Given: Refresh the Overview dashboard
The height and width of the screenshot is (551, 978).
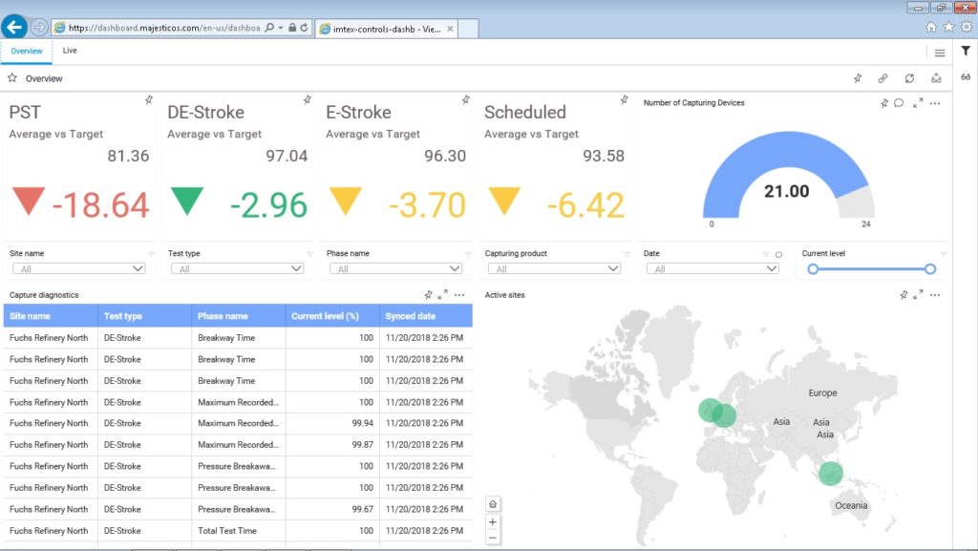Looking at the screenshot, I should coord(908,77).
